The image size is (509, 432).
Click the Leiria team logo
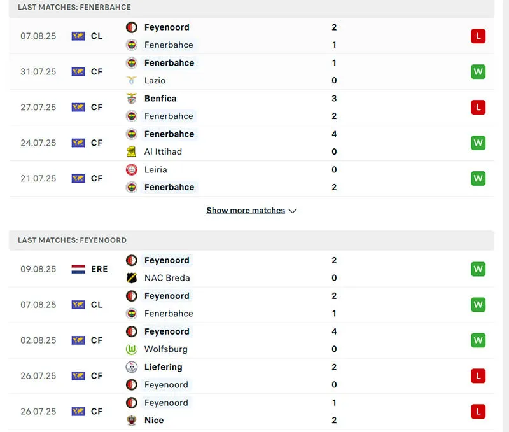tap(132, 170)
